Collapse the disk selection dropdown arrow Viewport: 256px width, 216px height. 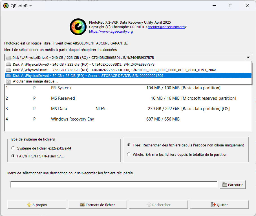pyautogui.click(x=248, y=57)
